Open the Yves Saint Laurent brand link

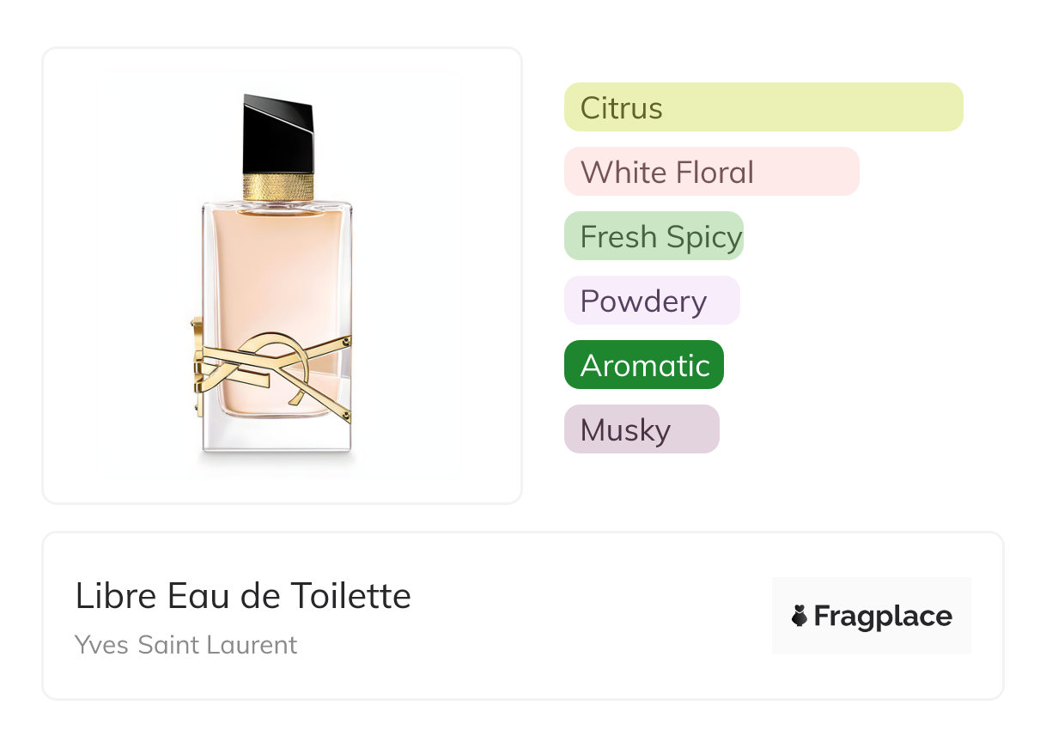click(x=185, y=645)
